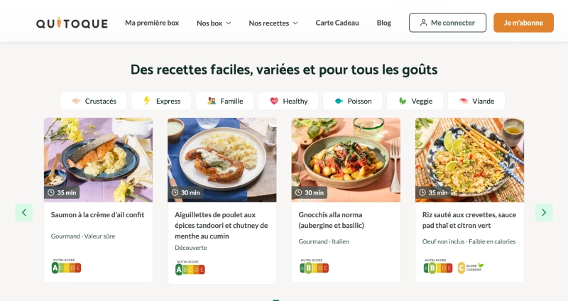Toggle the Express filter chip
The image size is (568, 301).
tap(161, 101)
